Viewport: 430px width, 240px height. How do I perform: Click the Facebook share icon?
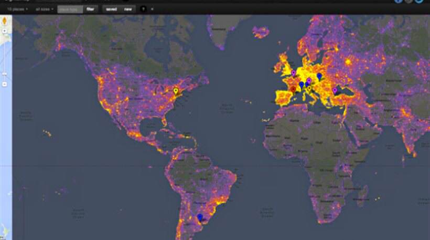pyautogui.click(x=398, y=2)
